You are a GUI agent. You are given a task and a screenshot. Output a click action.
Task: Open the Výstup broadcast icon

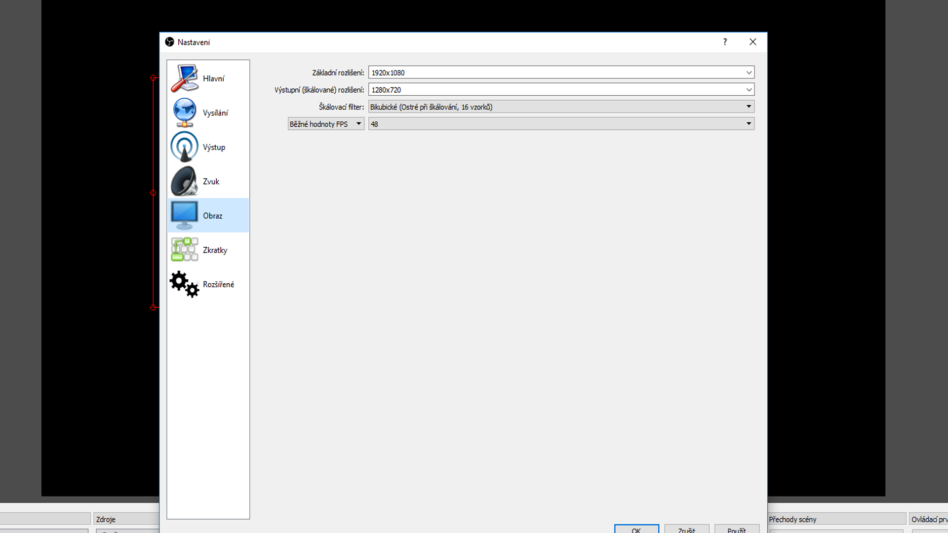tap(184, 147)
